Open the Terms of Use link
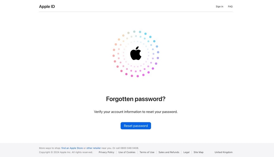The width and height of the screenshot is (274, 157). (x=147, y=152)
